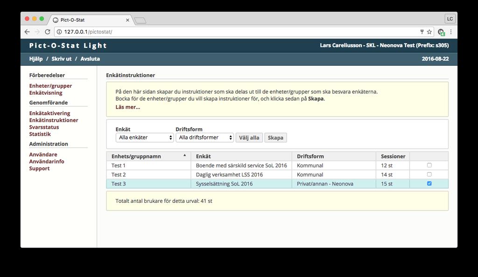Click the Test 1 name cell
Image resolution: width=478 pixels, height=277 pixels.
point(148,165)
